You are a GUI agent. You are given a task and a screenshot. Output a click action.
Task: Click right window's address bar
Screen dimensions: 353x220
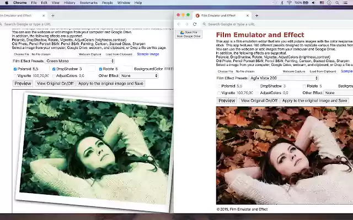(277, 24)
